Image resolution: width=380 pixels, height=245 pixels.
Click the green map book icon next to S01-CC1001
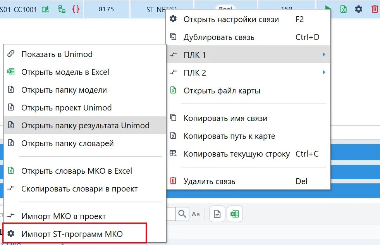(45, 9)
